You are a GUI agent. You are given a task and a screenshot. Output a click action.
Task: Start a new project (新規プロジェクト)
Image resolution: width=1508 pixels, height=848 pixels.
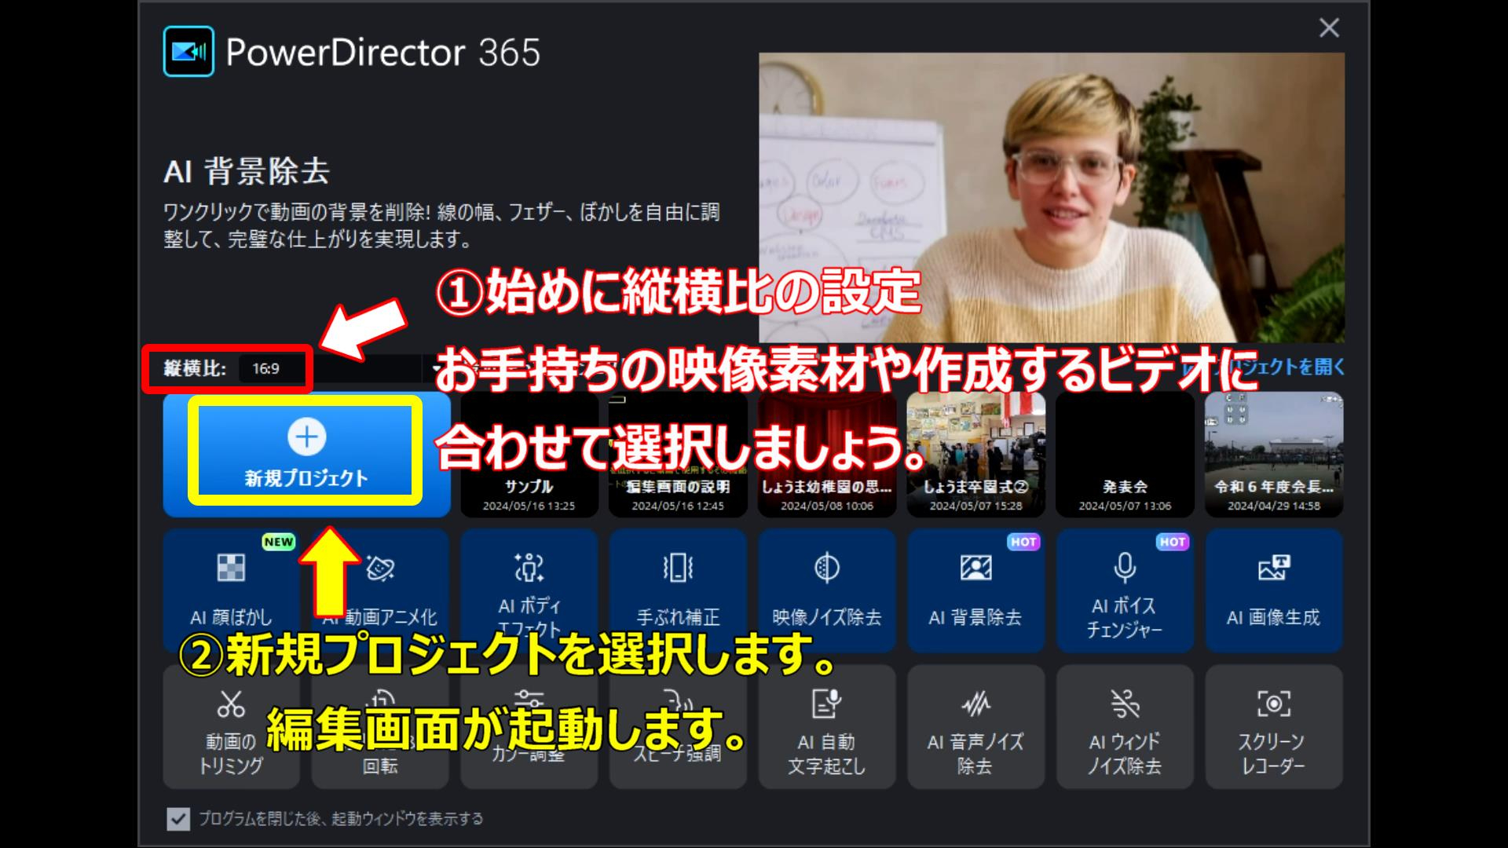click(306, 455)
